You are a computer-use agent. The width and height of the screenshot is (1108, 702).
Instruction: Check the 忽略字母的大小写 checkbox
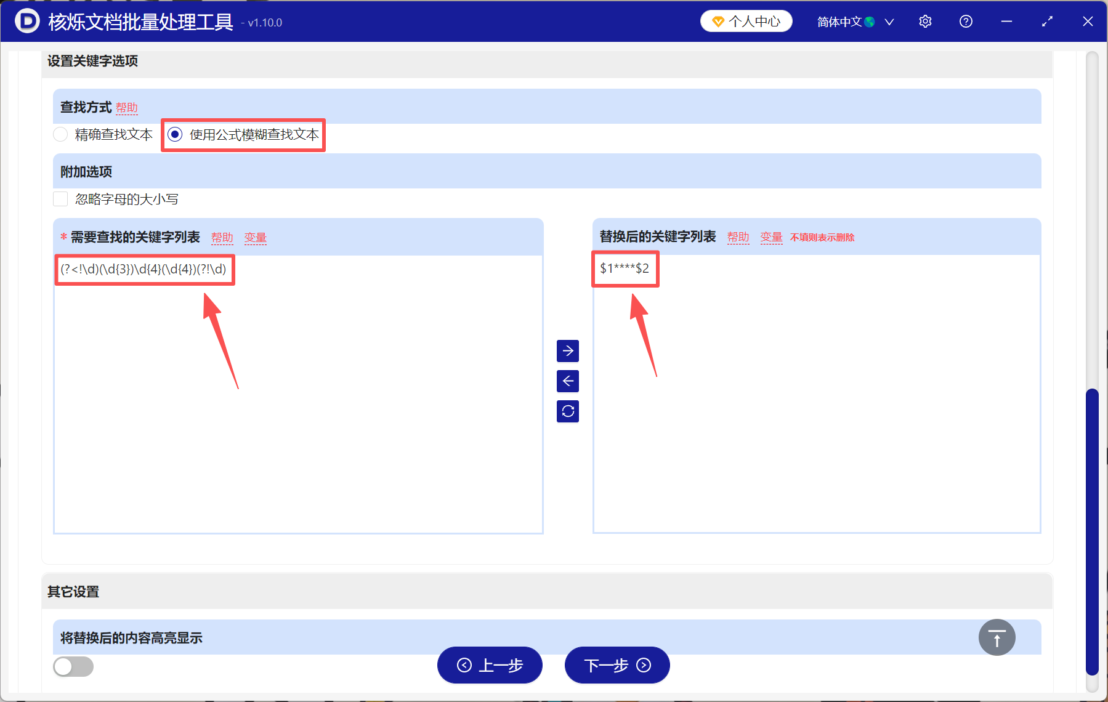pyautogui.click(x=60, y=198)
